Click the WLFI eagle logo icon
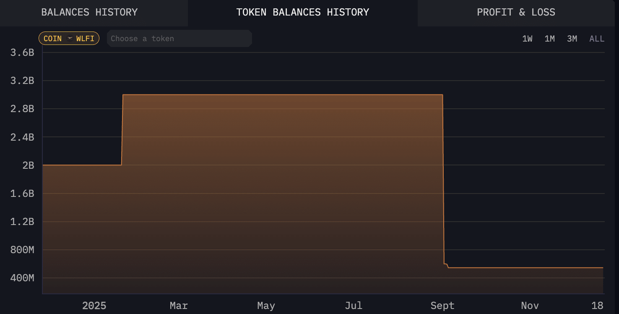The width and height of the screenshot is (619, 314). coord(70,39)
